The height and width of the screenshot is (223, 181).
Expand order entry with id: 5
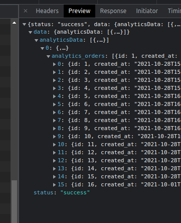pyautogui.click(x=54, y=96)
